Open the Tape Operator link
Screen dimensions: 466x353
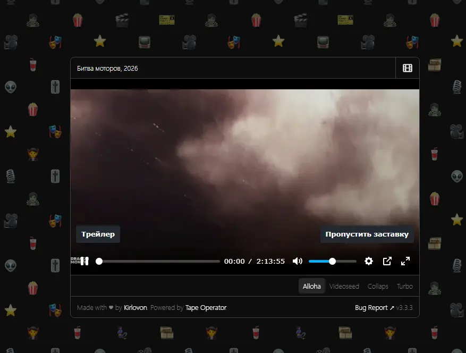click(x=206, y=307)
